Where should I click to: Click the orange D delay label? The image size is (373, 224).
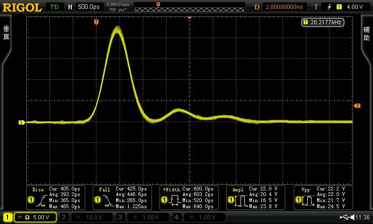(257, 7)
